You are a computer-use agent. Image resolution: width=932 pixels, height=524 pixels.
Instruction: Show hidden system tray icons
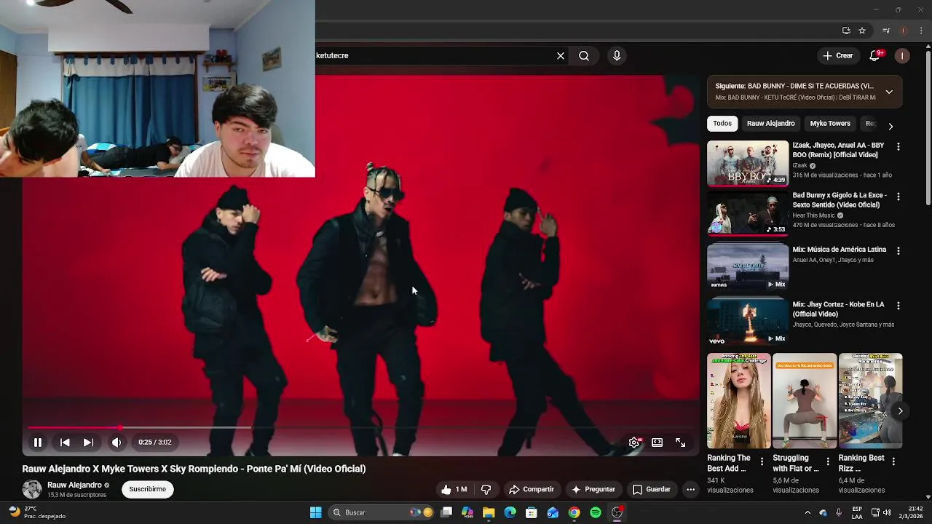click(807, 512)
